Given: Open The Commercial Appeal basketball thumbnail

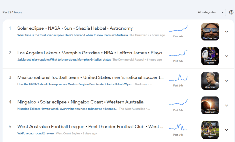Looking at the screenshot, I should coord(210,56).
